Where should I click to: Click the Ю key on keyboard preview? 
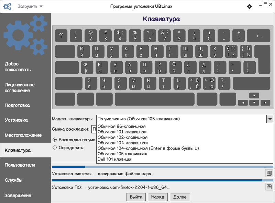tap(209, 83)
